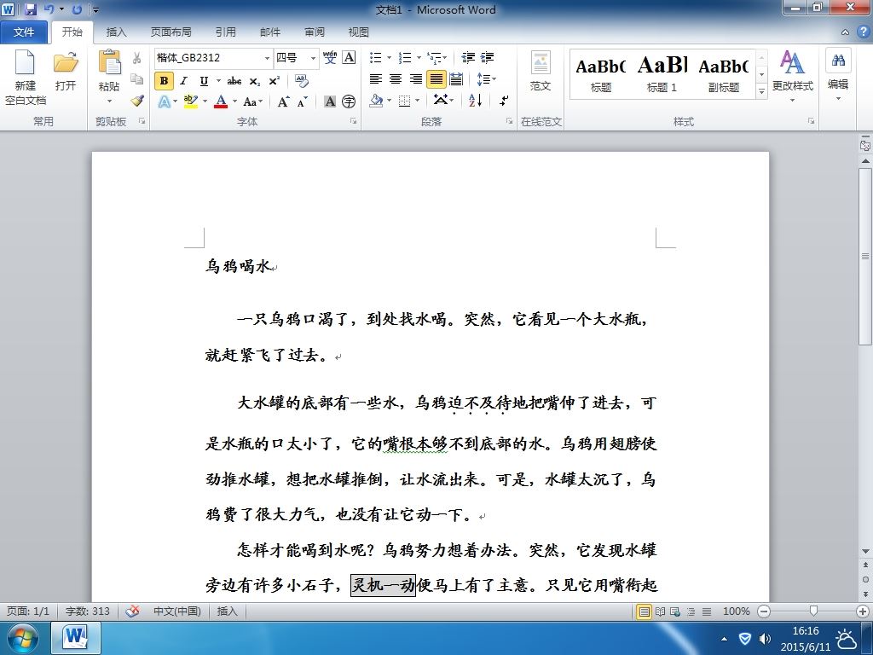Expand the numbering list options arrow

click(x=419, y=57)
